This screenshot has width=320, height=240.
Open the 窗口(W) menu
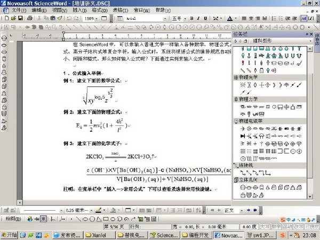pos(142,10)
